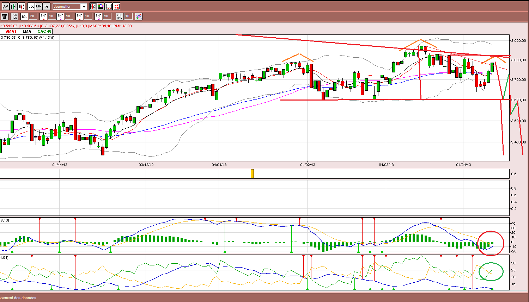Screen dimensions: 529x302
Task: Toggle the LIN scale button
Action: (x=39, y=6)
